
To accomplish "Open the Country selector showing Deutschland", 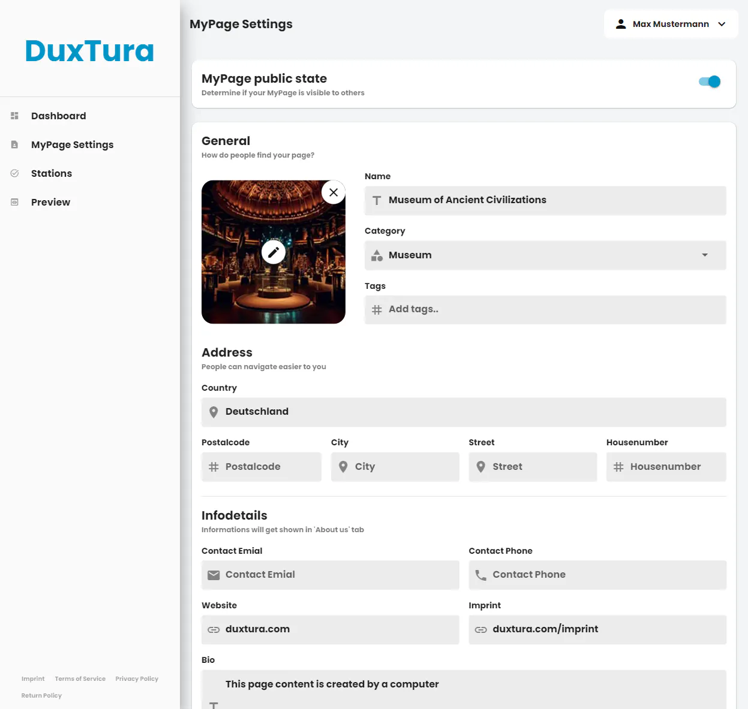I will [464, 412].
